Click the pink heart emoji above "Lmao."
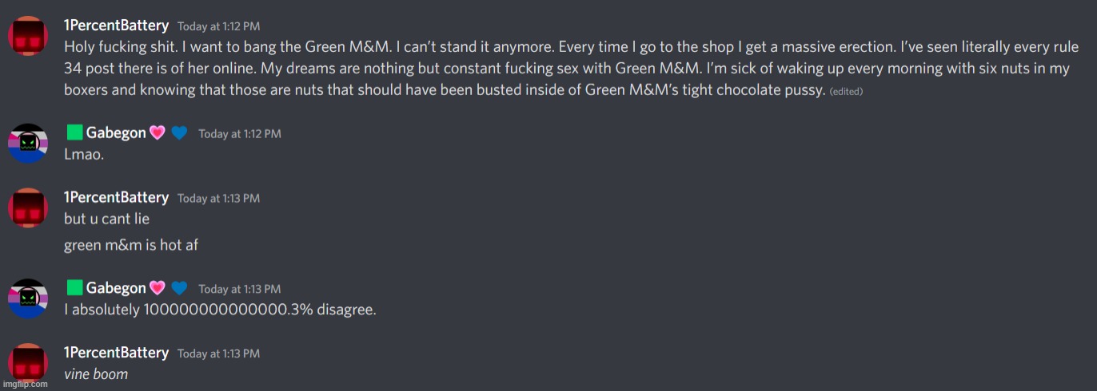1097x391 pixels. [x=157, y=133]
